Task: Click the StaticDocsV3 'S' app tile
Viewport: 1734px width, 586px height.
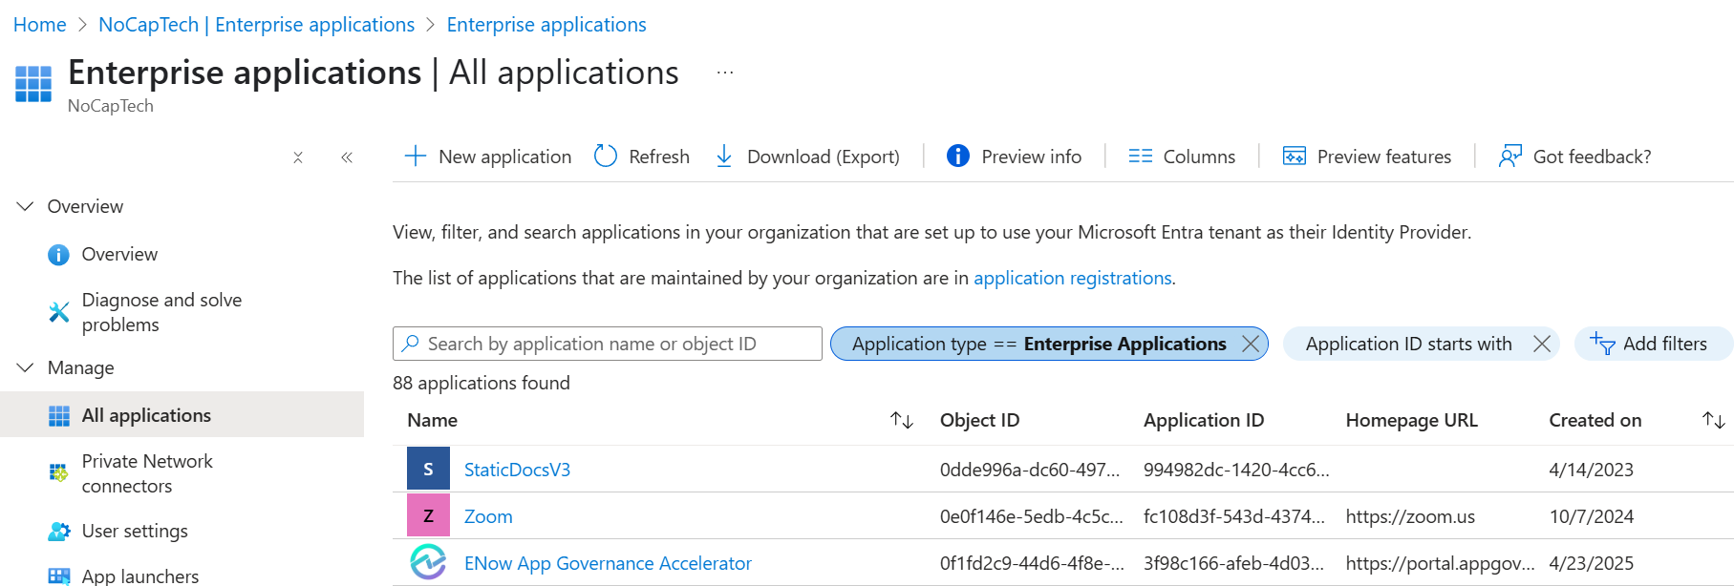Action: tap(428, 469)
